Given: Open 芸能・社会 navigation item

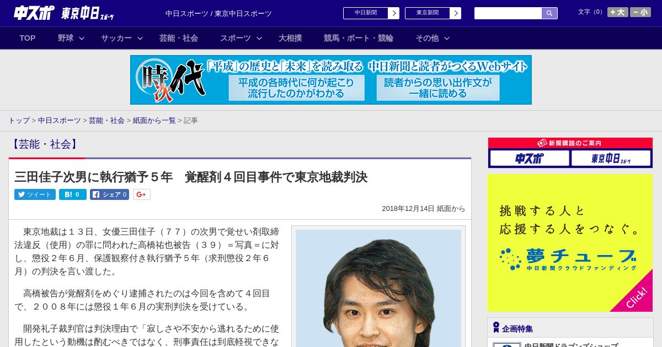Looking at the screenshot, I should coord(179,38).
